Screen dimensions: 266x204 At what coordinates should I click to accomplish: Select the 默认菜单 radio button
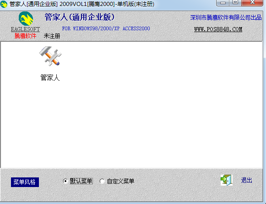65,181
